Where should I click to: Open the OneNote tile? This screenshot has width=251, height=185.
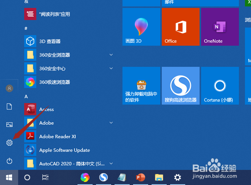point(220,27)
